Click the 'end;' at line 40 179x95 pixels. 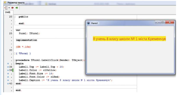pos(19,84)
